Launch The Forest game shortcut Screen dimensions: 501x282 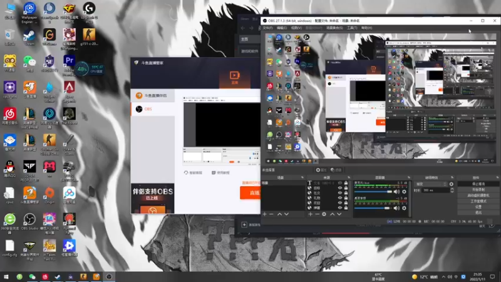click(69, 116)
